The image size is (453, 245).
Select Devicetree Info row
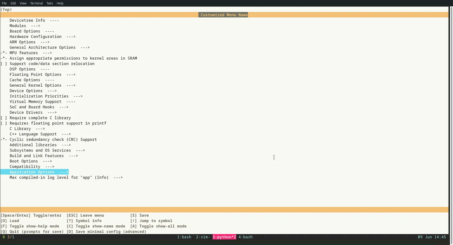click(x=34, y=20)
